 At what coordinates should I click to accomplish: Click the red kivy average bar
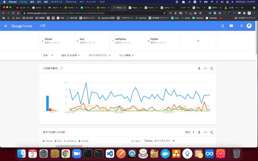point(50,110)
